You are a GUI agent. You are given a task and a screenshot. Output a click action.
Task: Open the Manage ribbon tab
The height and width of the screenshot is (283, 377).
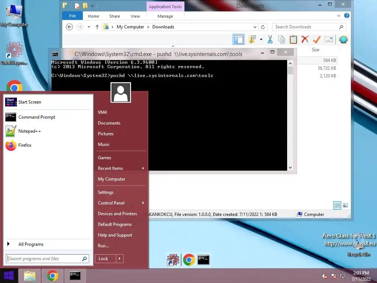point(165,16)
